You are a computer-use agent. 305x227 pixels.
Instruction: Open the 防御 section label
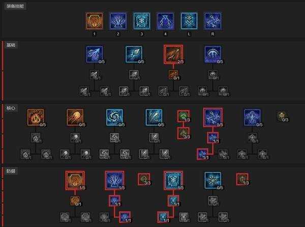coord(11,171)
